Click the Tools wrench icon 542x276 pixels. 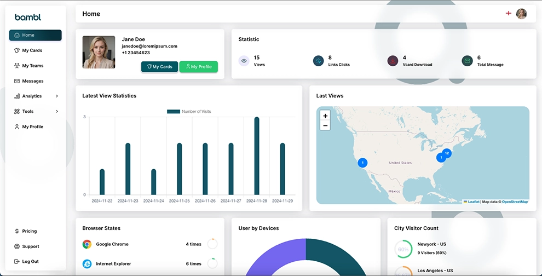click(16, 111)
